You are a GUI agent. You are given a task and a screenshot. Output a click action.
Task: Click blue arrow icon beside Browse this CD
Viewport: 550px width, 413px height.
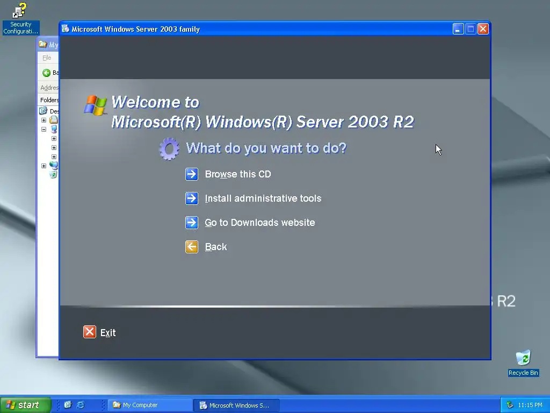click(192, 174)
